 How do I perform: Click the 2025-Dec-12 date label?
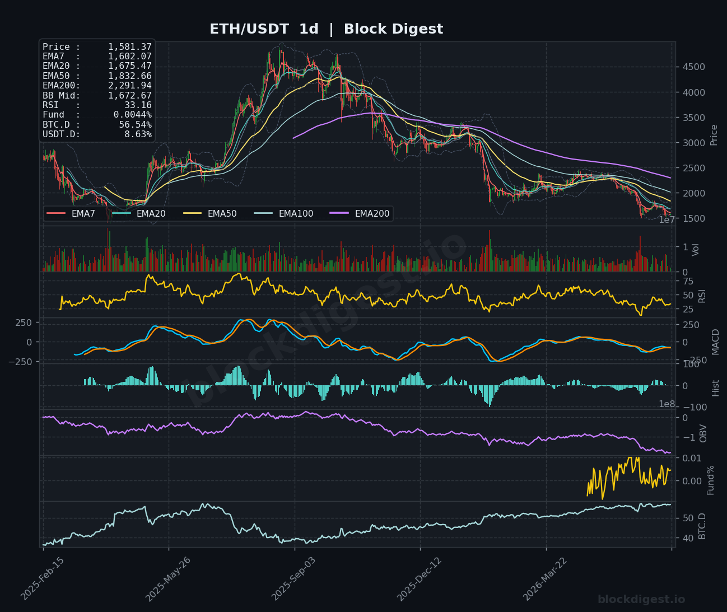click(419, 579)
